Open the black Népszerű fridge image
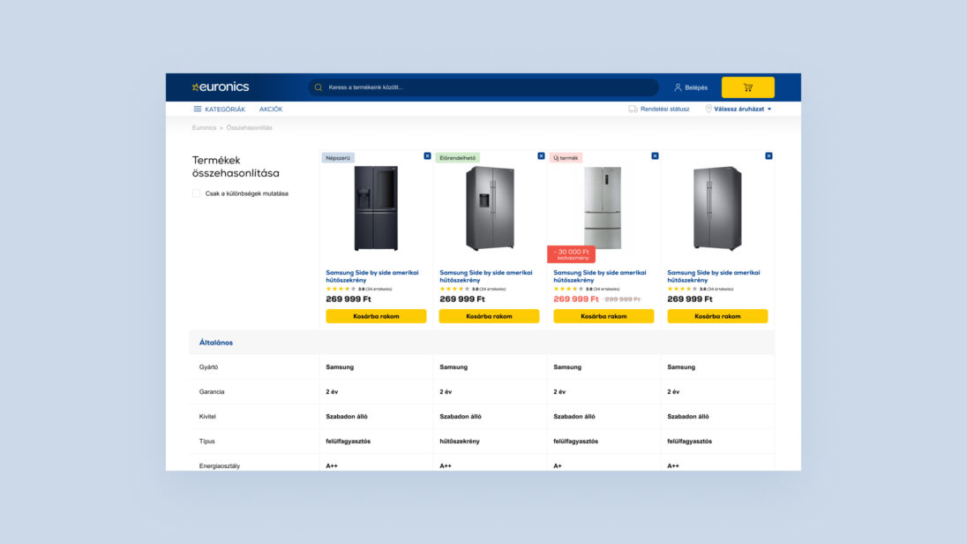 coord(376,208)
